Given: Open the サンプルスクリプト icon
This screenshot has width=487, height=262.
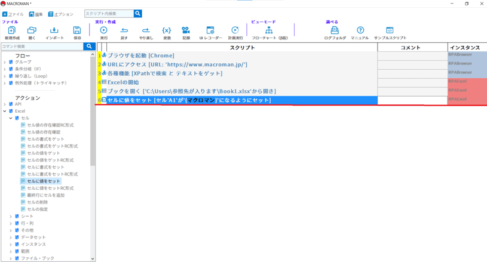Looking at the screenshot, I should point(390,30).
